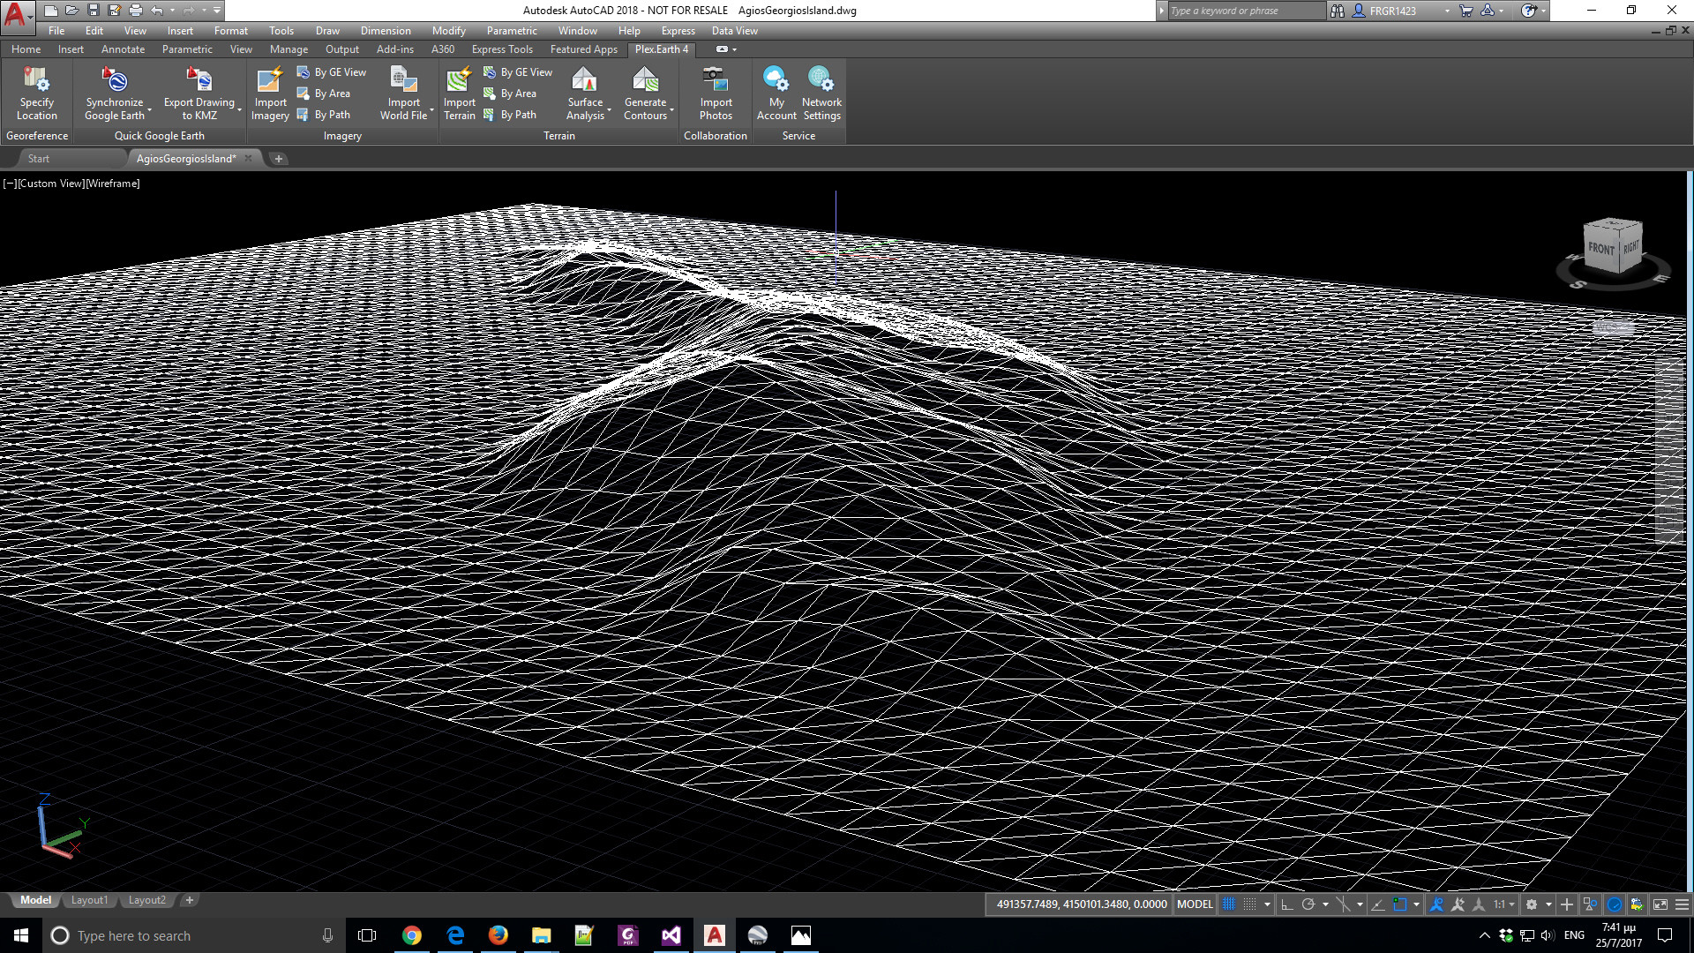This screenshot has height=953, width=1694.
Task: Open the Plex.Earth 4 tab
Action: point(662,49)
